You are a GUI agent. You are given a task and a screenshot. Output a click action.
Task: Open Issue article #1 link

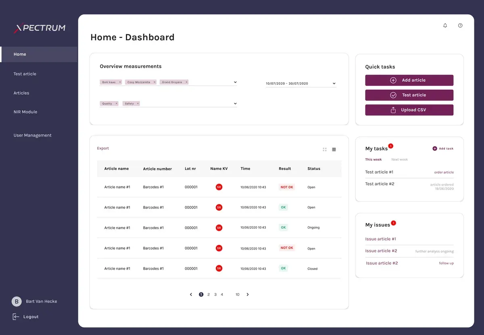pos(381,239)
